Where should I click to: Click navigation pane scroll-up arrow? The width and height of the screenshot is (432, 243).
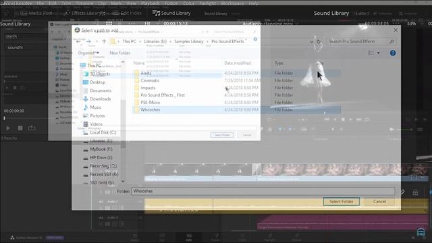pos(123,62)
